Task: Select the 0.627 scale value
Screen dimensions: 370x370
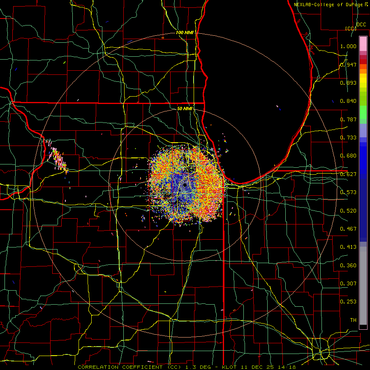Action: click(348, 174)
